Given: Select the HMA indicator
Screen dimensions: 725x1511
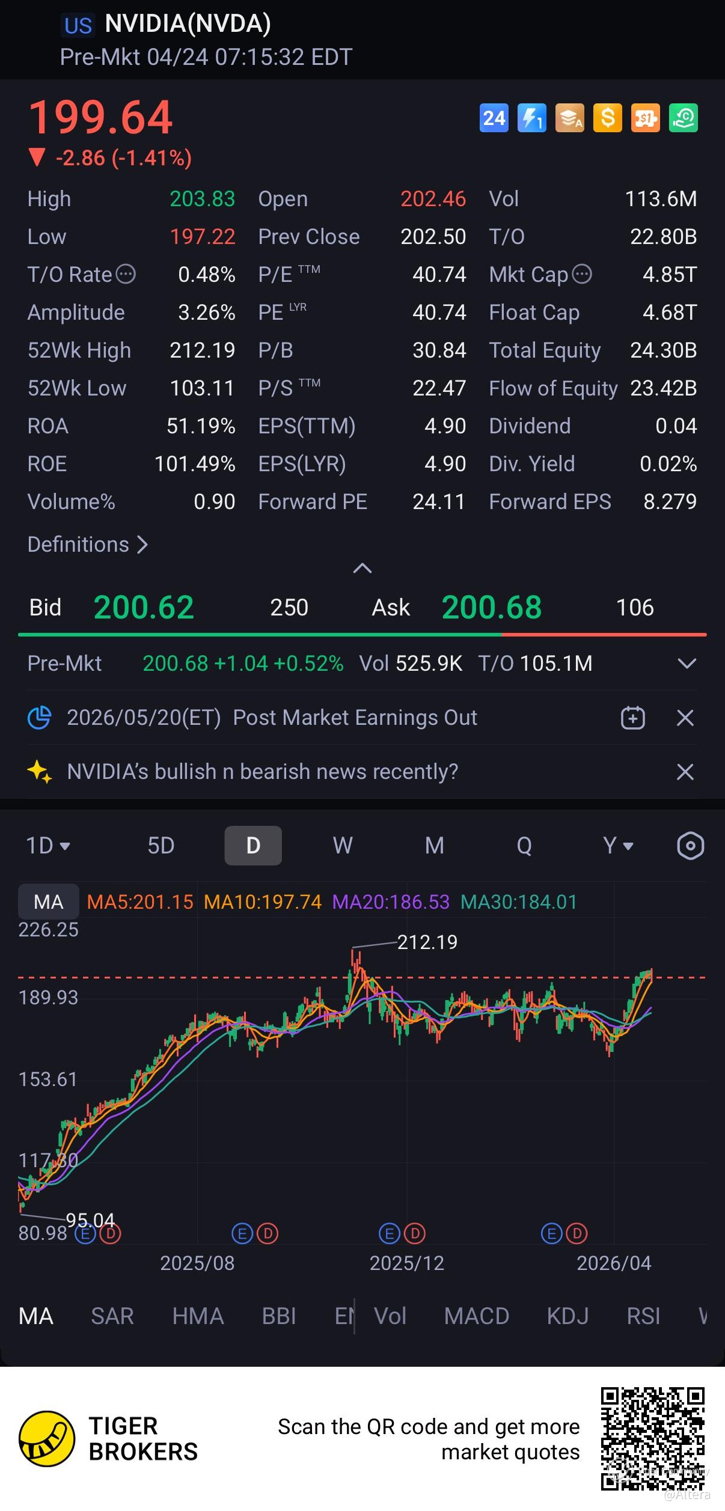Looking at the screenshot, I should tap(198, 1316).
